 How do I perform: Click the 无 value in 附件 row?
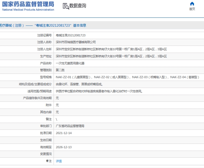click(x=57, y=105)
